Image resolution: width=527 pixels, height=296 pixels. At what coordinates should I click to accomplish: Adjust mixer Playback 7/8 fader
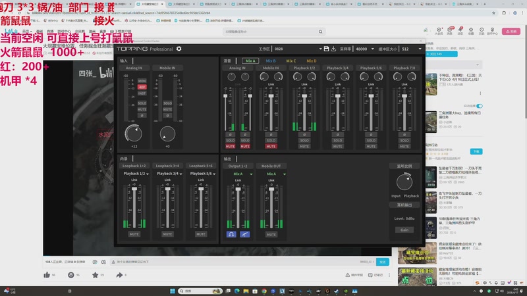coord(404,96)
